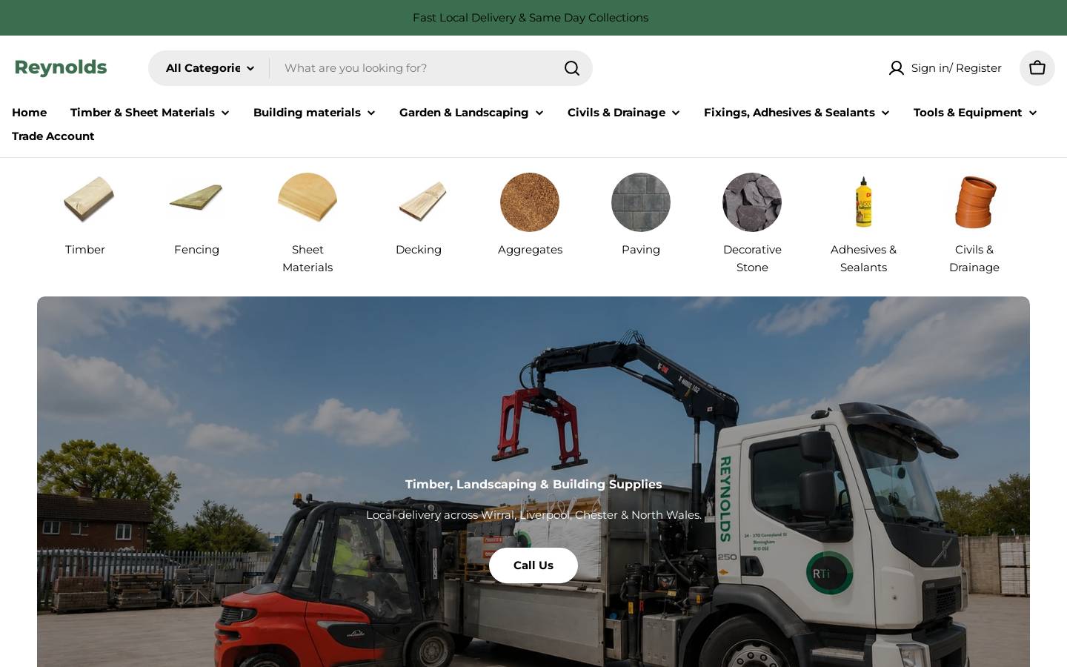Viewport: 1067px width, 667px height.
Task: Expand the Building materials menu
Action: [x=314, y=113]
